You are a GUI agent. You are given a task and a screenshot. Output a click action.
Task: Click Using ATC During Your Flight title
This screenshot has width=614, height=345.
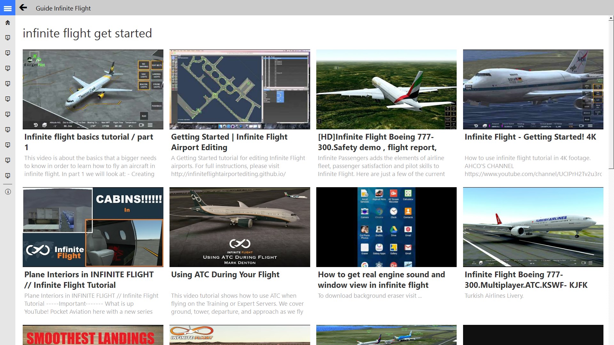(225, 275)
